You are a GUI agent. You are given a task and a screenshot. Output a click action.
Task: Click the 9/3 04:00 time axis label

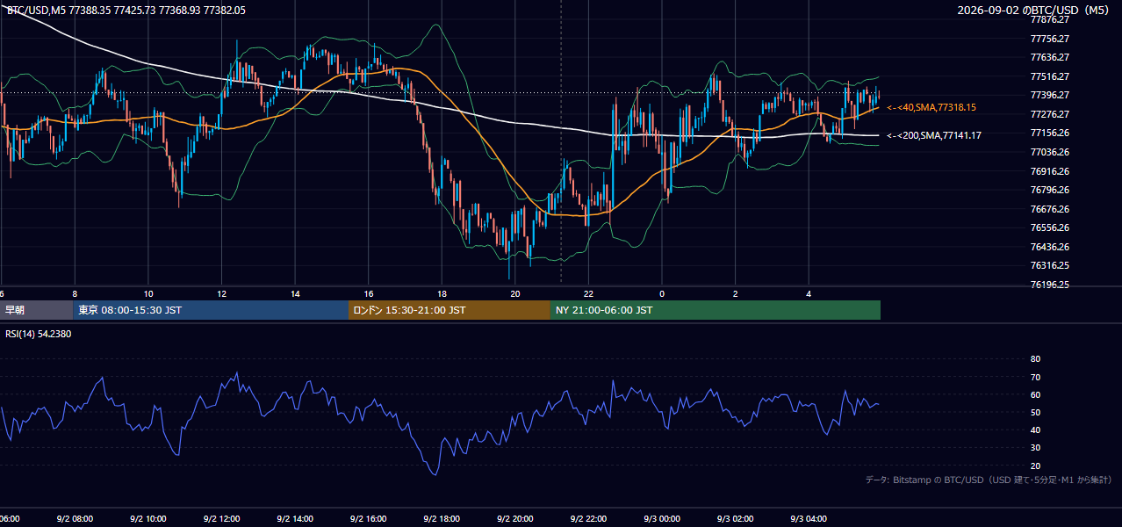809,519
